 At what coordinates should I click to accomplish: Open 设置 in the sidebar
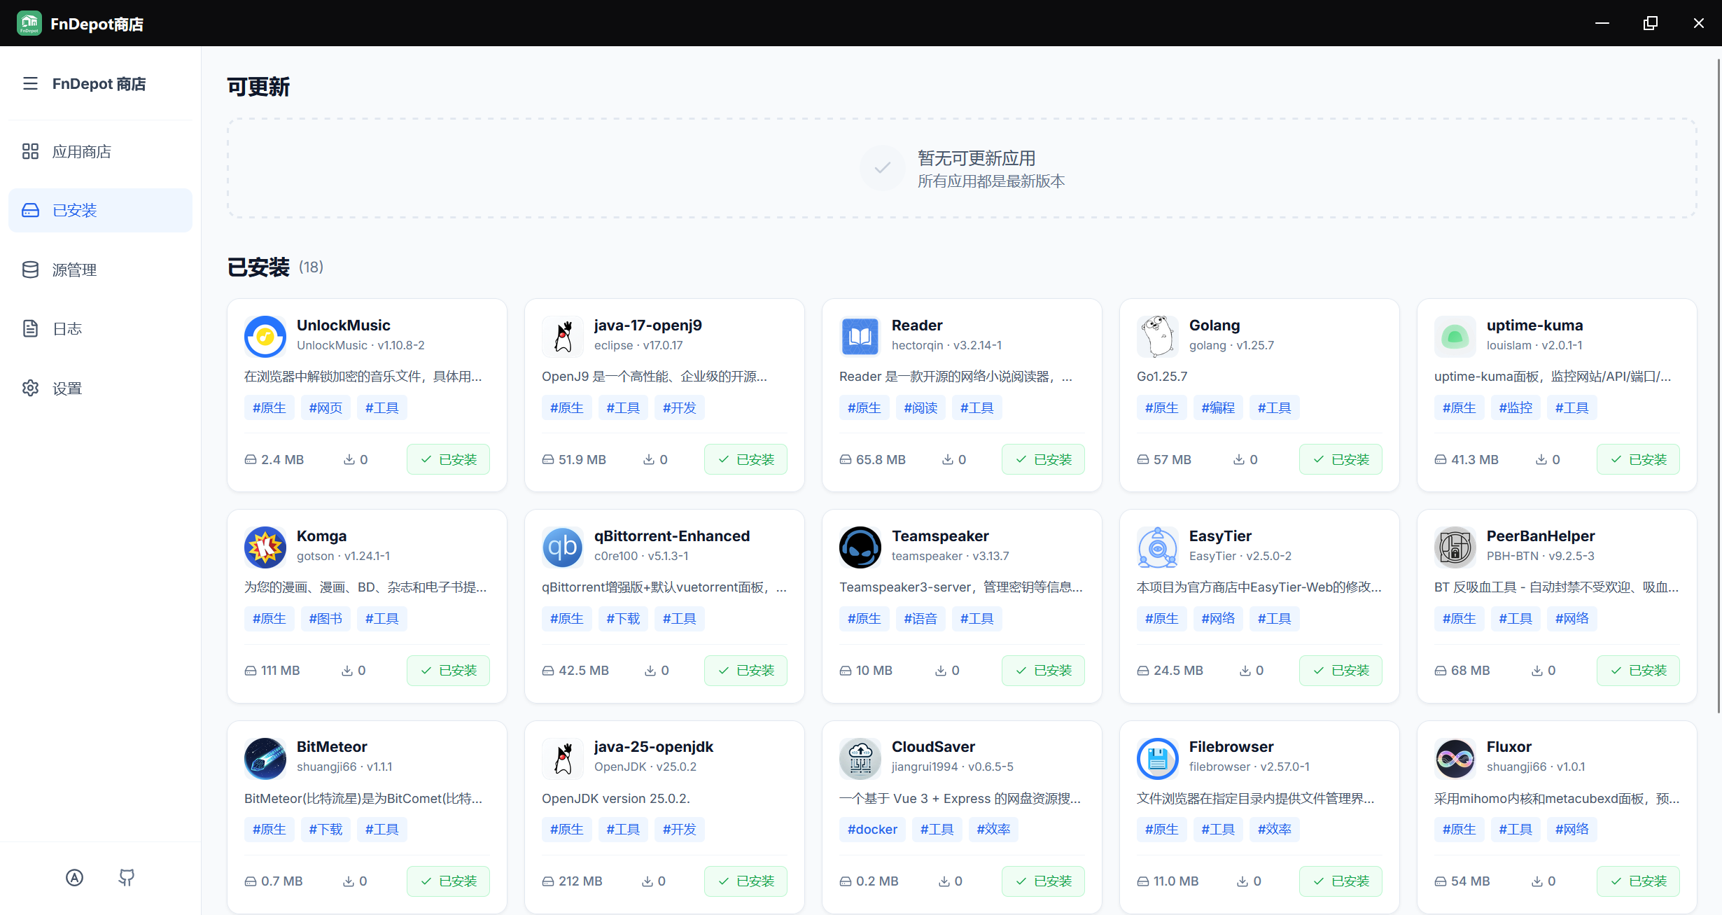pyautogui.click(x=67, y=388)
